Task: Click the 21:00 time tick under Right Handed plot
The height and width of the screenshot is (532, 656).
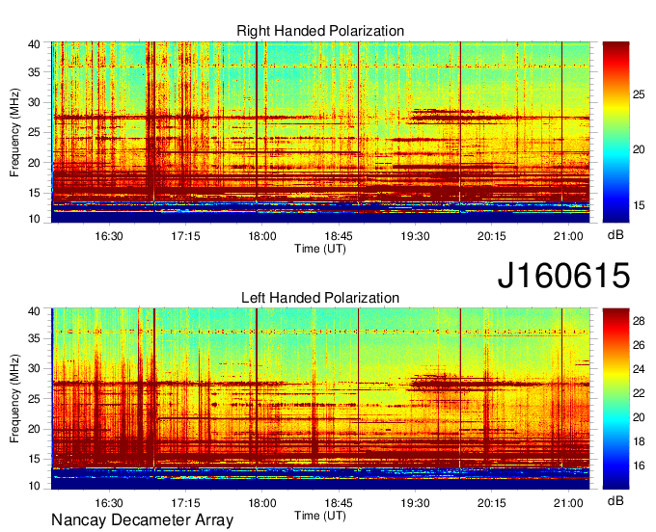Action: [568, 236]
